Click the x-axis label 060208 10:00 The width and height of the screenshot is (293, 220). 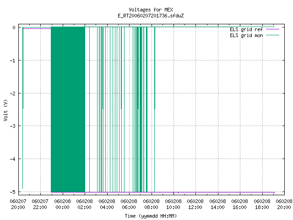173,204
